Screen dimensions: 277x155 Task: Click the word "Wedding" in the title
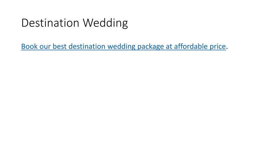[105, 23]
